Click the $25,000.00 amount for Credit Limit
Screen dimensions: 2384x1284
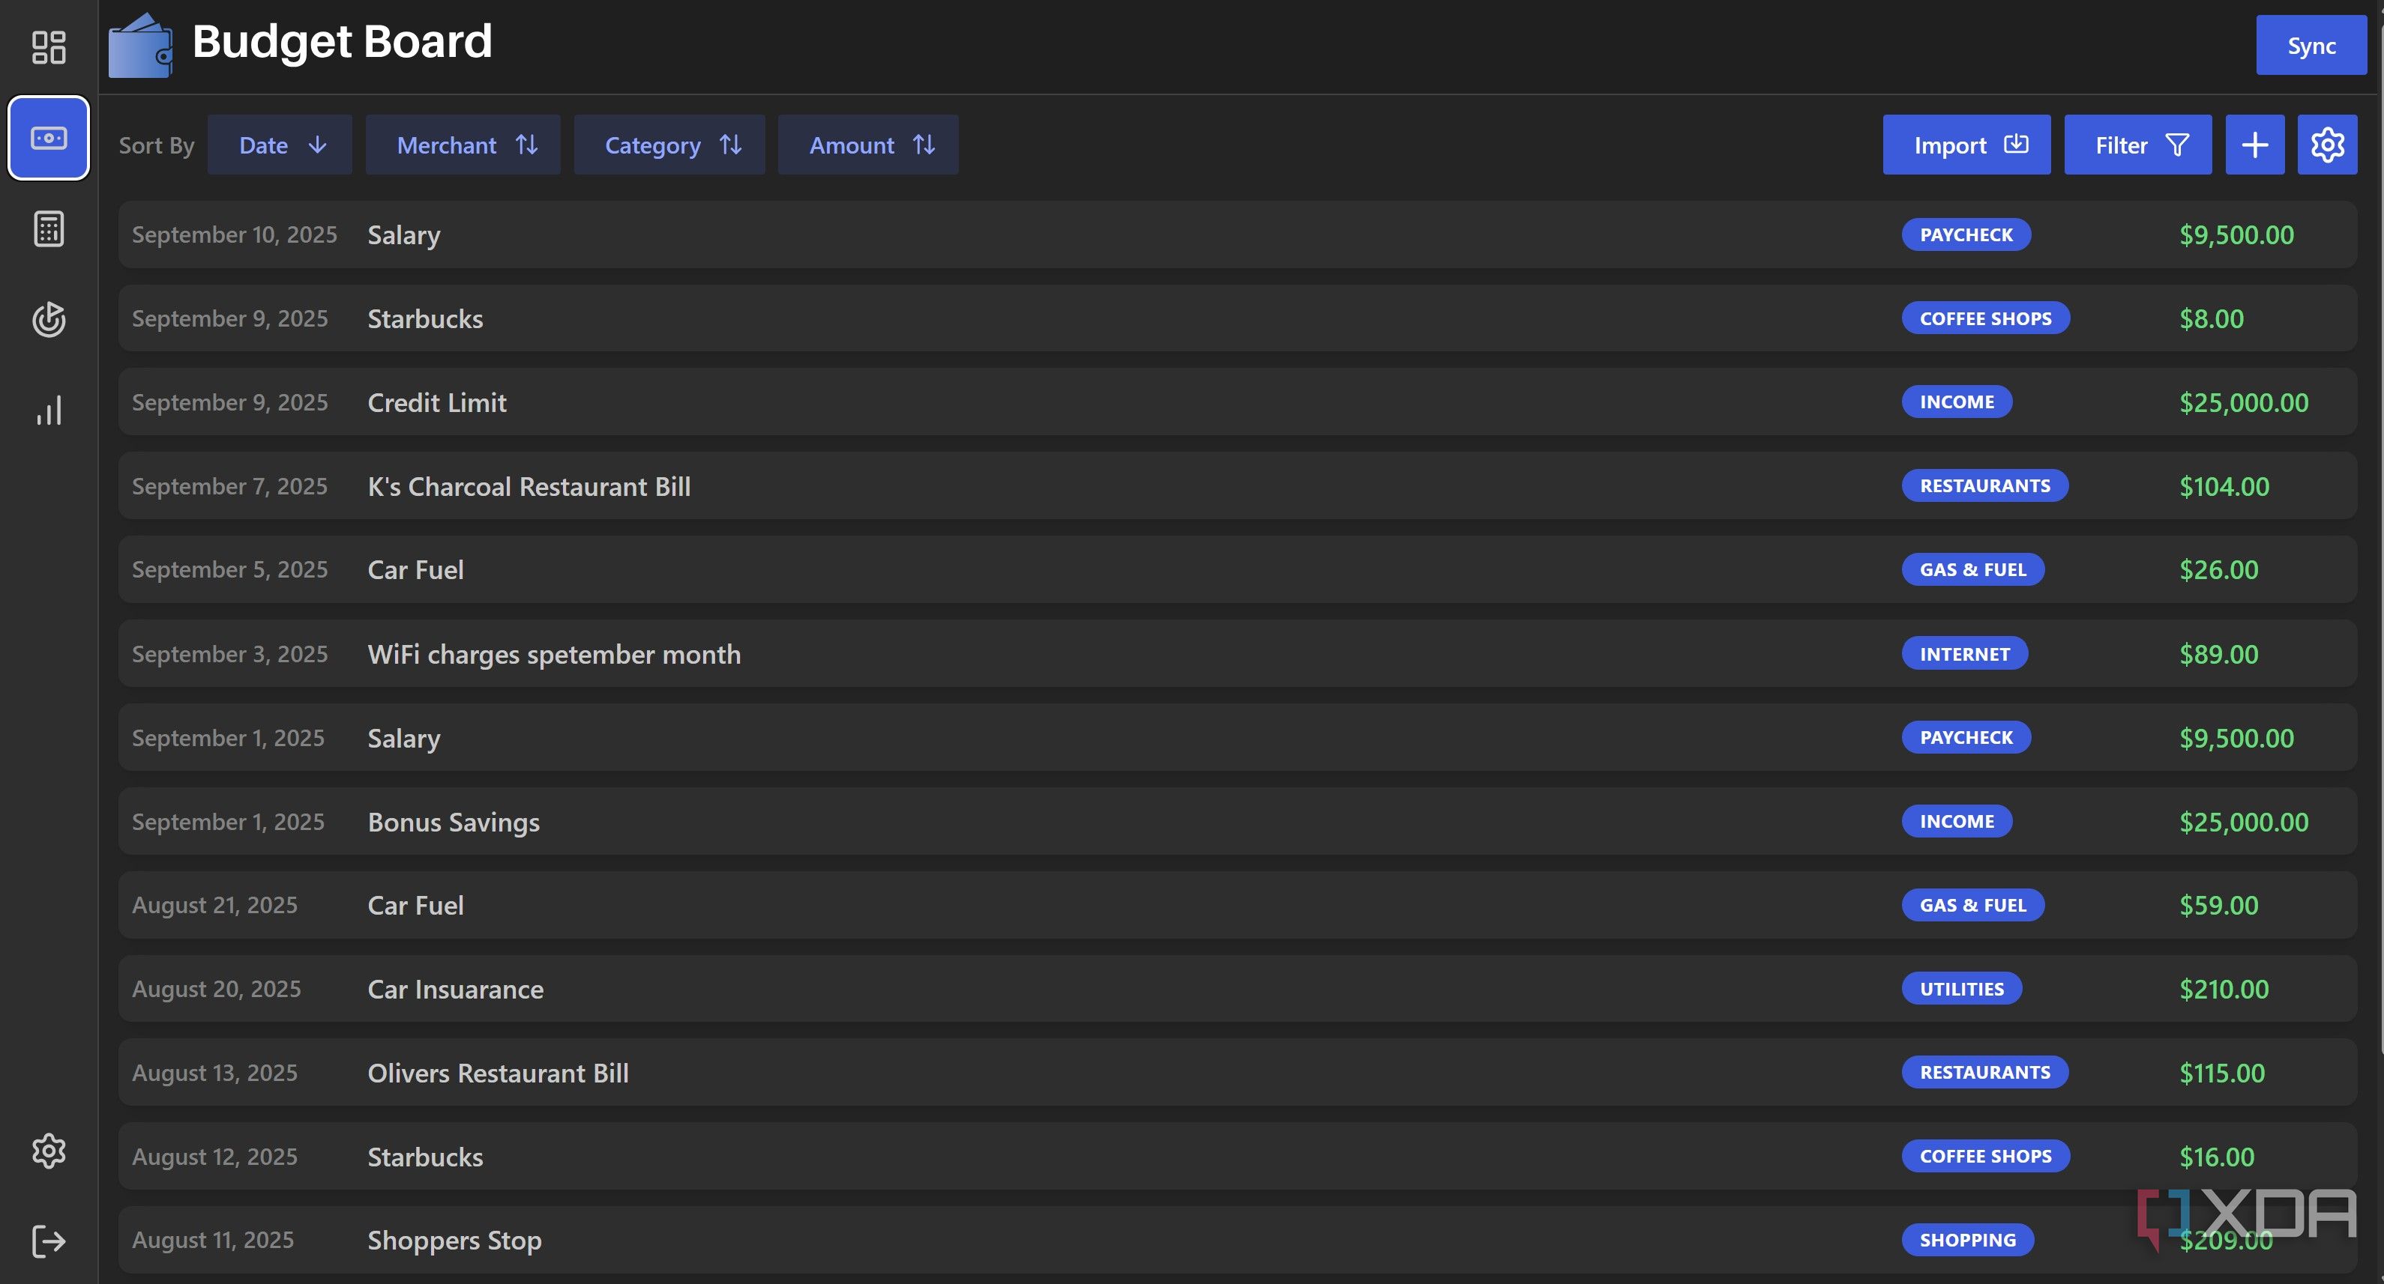click(x=2243, y=402)
